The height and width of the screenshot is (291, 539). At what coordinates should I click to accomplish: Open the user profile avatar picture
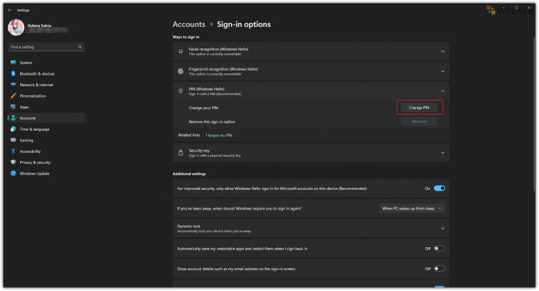point(15,28)
